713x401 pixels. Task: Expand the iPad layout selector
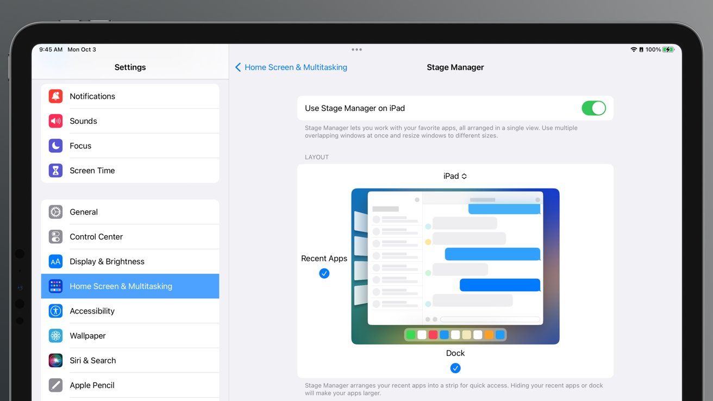tap(455, 176)
